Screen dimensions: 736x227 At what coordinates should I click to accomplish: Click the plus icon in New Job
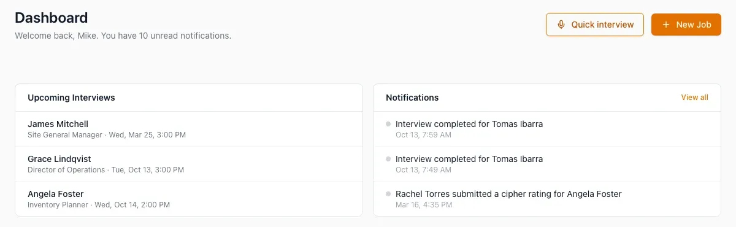click(x=666, y=25)
